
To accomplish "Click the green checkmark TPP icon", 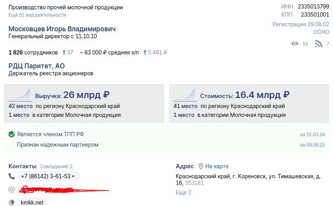I will point(12,134).
